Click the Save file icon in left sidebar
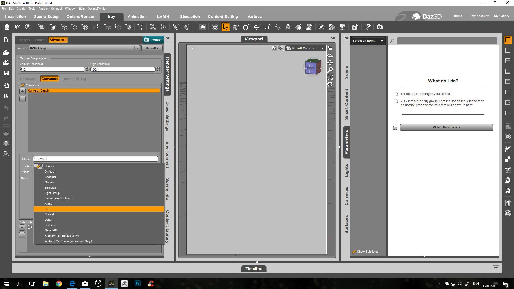 pos(6,73)
